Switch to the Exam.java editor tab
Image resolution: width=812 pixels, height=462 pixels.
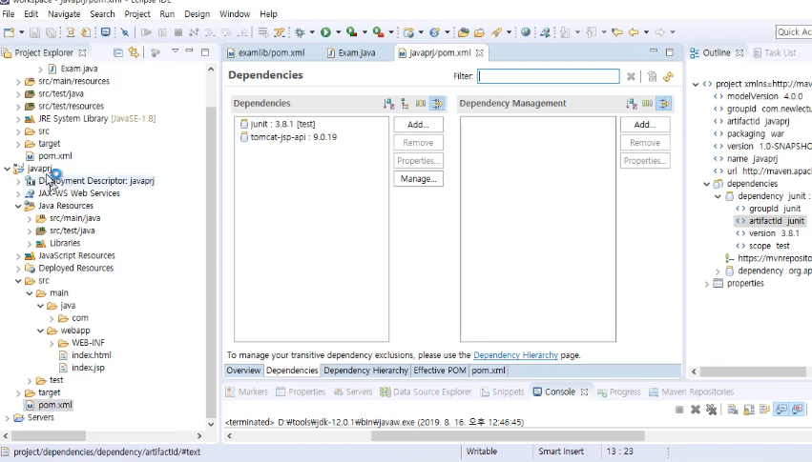(x=351, y=52)
